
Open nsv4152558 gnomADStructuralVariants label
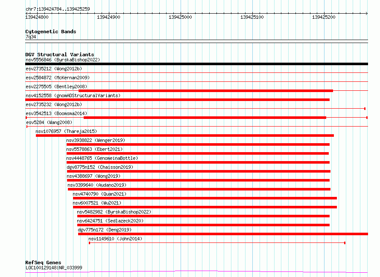tap(73, 95)
